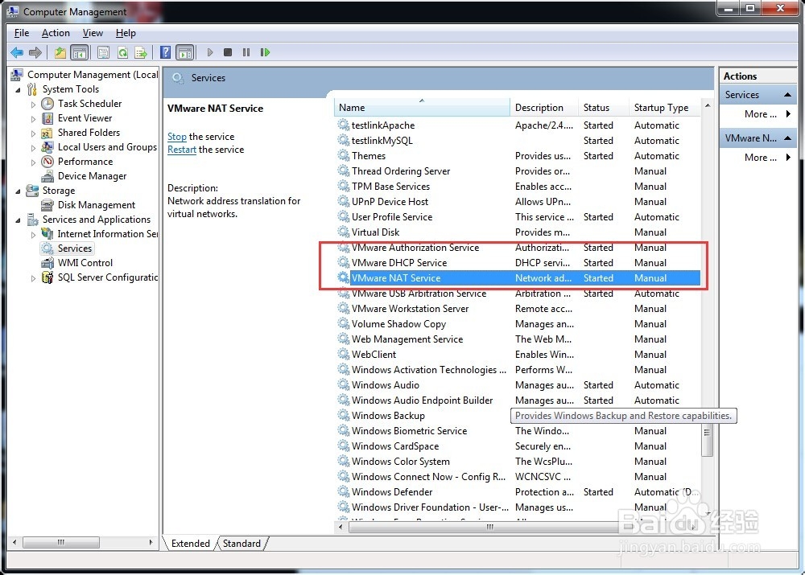The height and width of the screenshot is (575, 805).
Task: Sort by Description column header
Action: (544, 108)
